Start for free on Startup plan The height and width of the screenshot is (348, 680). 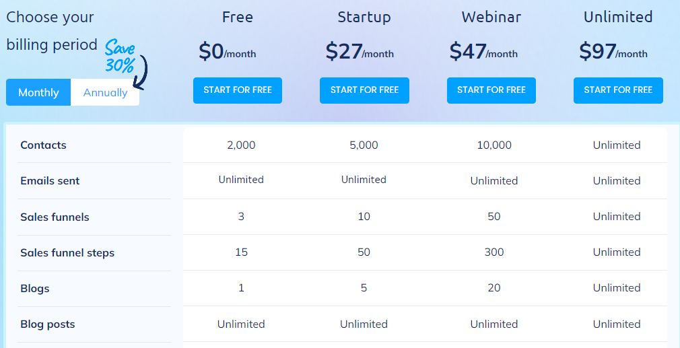(x=364, y=90)
